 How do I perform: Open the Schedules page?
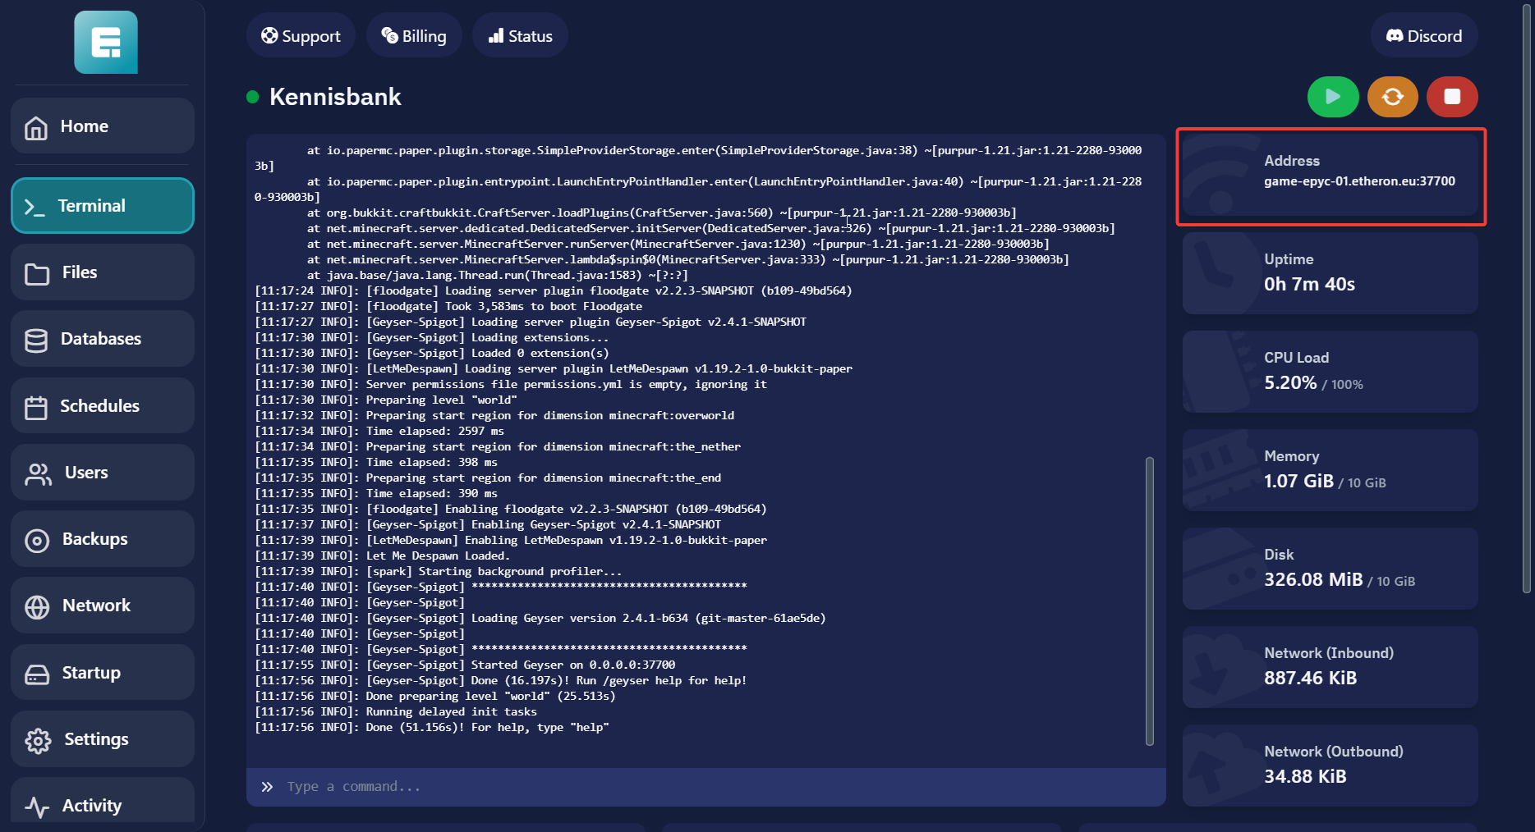pyautogui.click(x=103, y=406)
